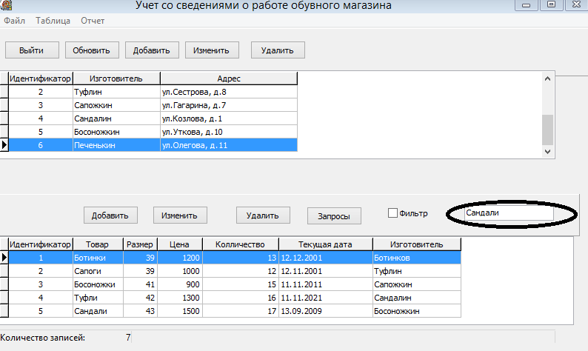The width and height of the screenshot is (588, 351).
Task: Select the Сапожкин cell in upper grid
Action: coord(116,105)
